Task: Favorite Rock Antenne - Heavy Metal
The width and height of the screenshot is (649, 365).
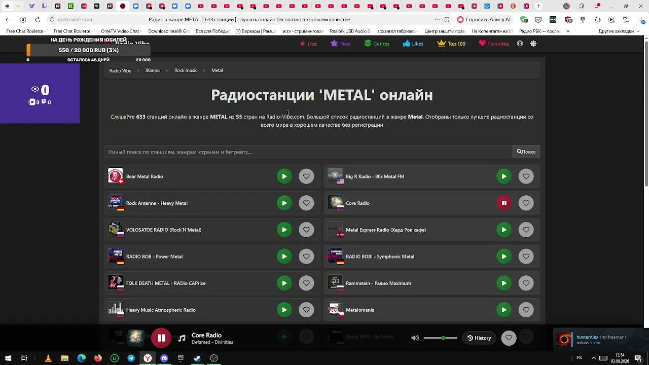Action: pos(306,203)
